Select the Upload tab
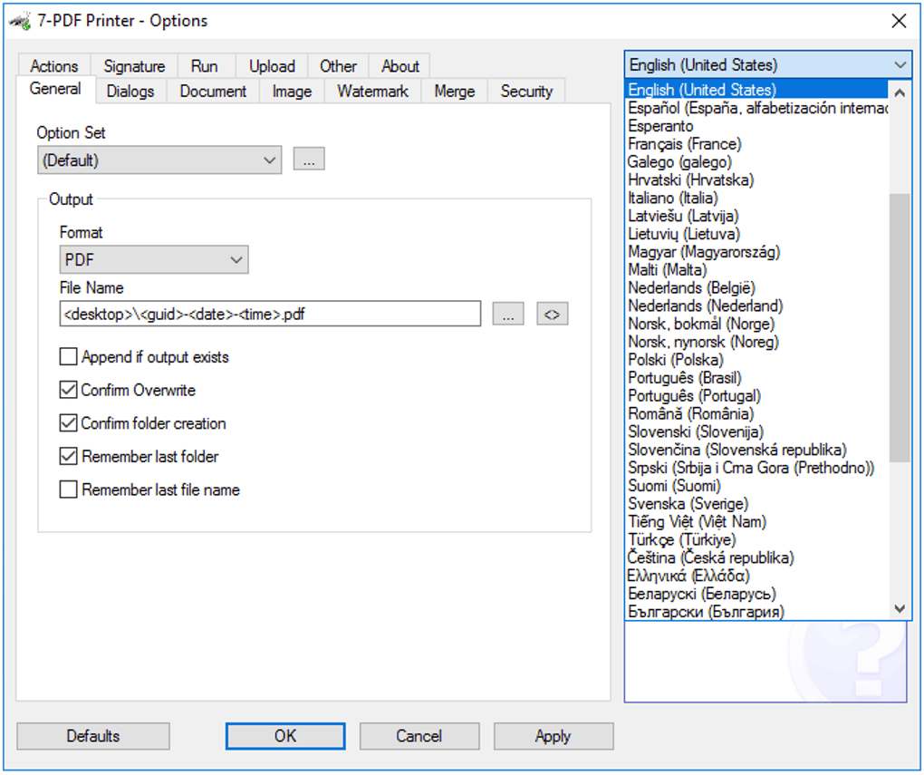This screenshot has width=924, height=775. tap(272, 66)
